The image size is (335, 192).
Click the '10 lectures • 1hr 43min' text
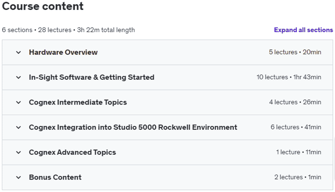[x=289, y=77]
